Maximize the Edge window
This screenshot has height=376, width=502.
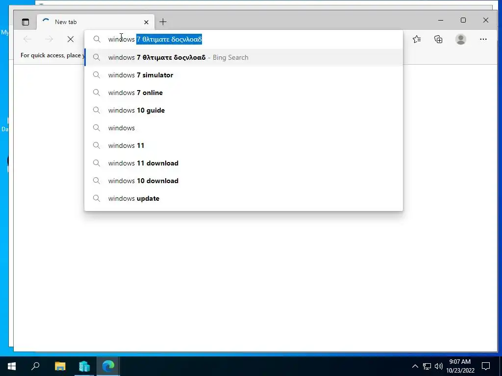[463, 20]
